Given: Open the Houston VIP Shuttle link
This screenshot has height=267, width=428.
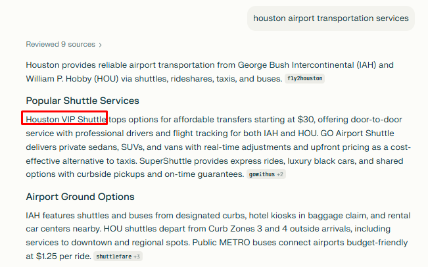Looking at the screenshot, I should click(65, 119).
